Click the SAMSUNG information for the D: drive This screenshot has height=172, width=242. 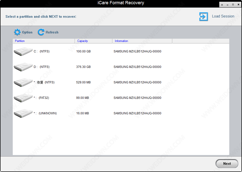tap(137, 67)
